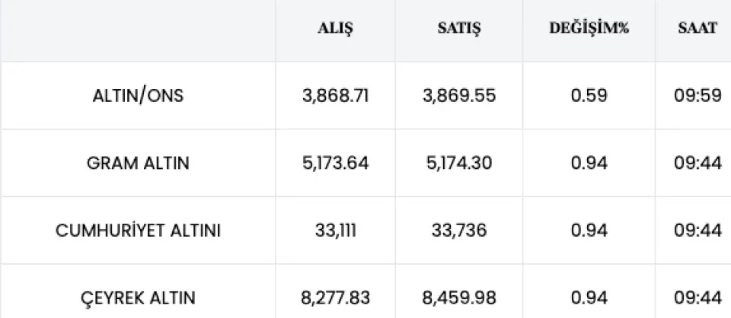The height and width of the screenshot is (318, 731).
Task: Click the DEĞİŞİM% column header
Action: 589,28
